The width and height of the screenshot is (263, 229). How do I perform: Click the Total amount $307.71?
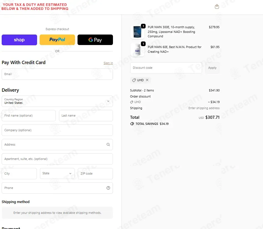coord(212,117)
